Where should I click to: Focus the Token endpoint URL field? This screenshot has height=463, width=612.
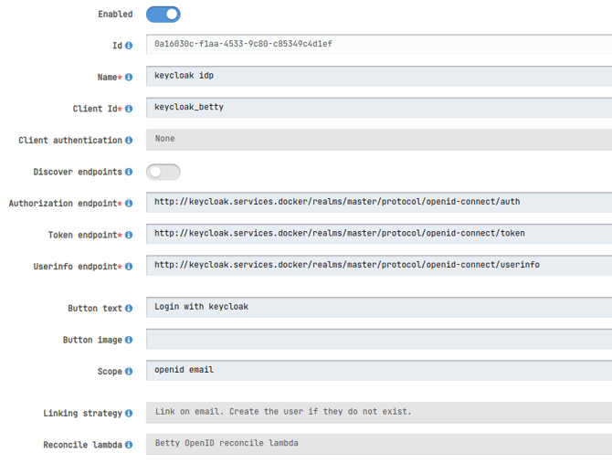[x=379, y=234]
